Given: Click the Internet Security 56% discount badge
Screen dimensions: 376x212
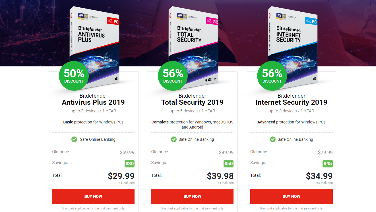Looking at the screenshot, I should coord(272,76).
